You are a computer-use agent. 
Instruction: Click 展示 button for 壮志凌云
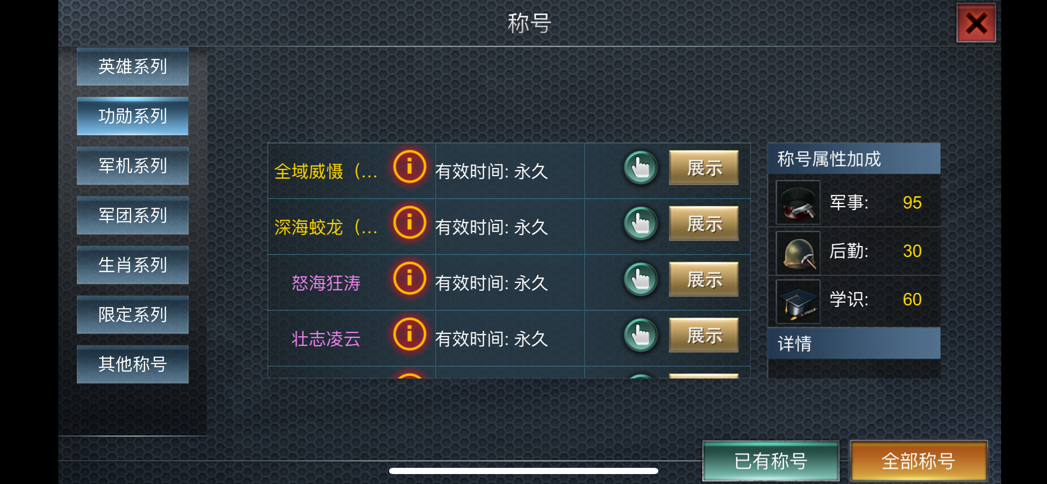pos(704,335)
